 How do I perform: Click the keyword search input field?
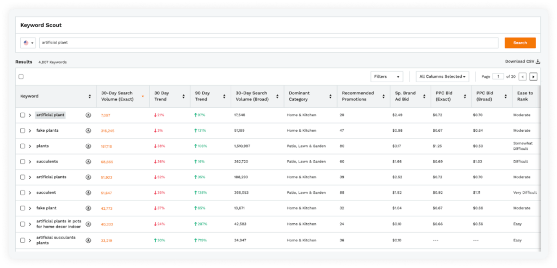click(x=269, y=42)
